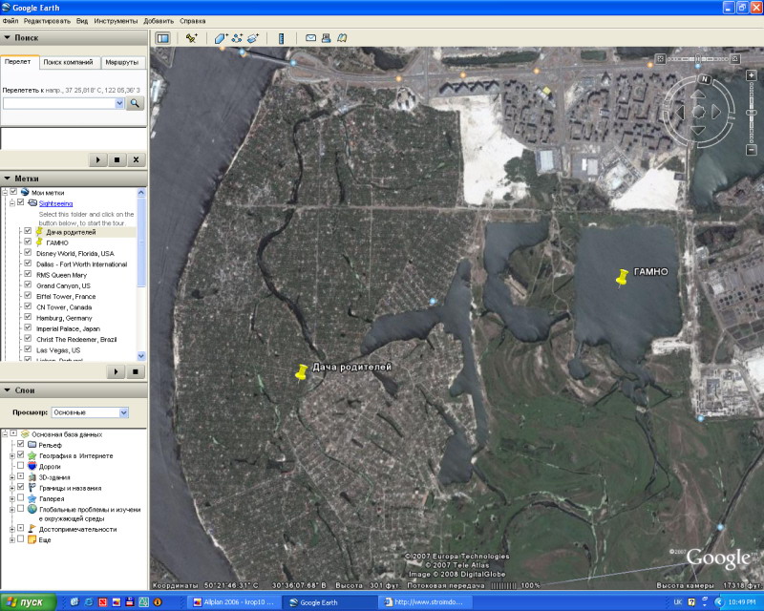Collapse the 'Метки' panel
This screenshot has height=611, width=764.
tap(8, 179)
